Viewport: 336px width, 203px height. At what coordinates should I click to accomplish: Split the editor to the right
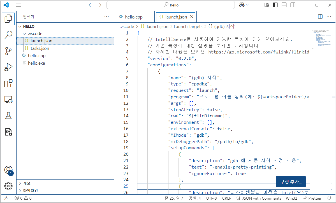[x=320, y=17]
